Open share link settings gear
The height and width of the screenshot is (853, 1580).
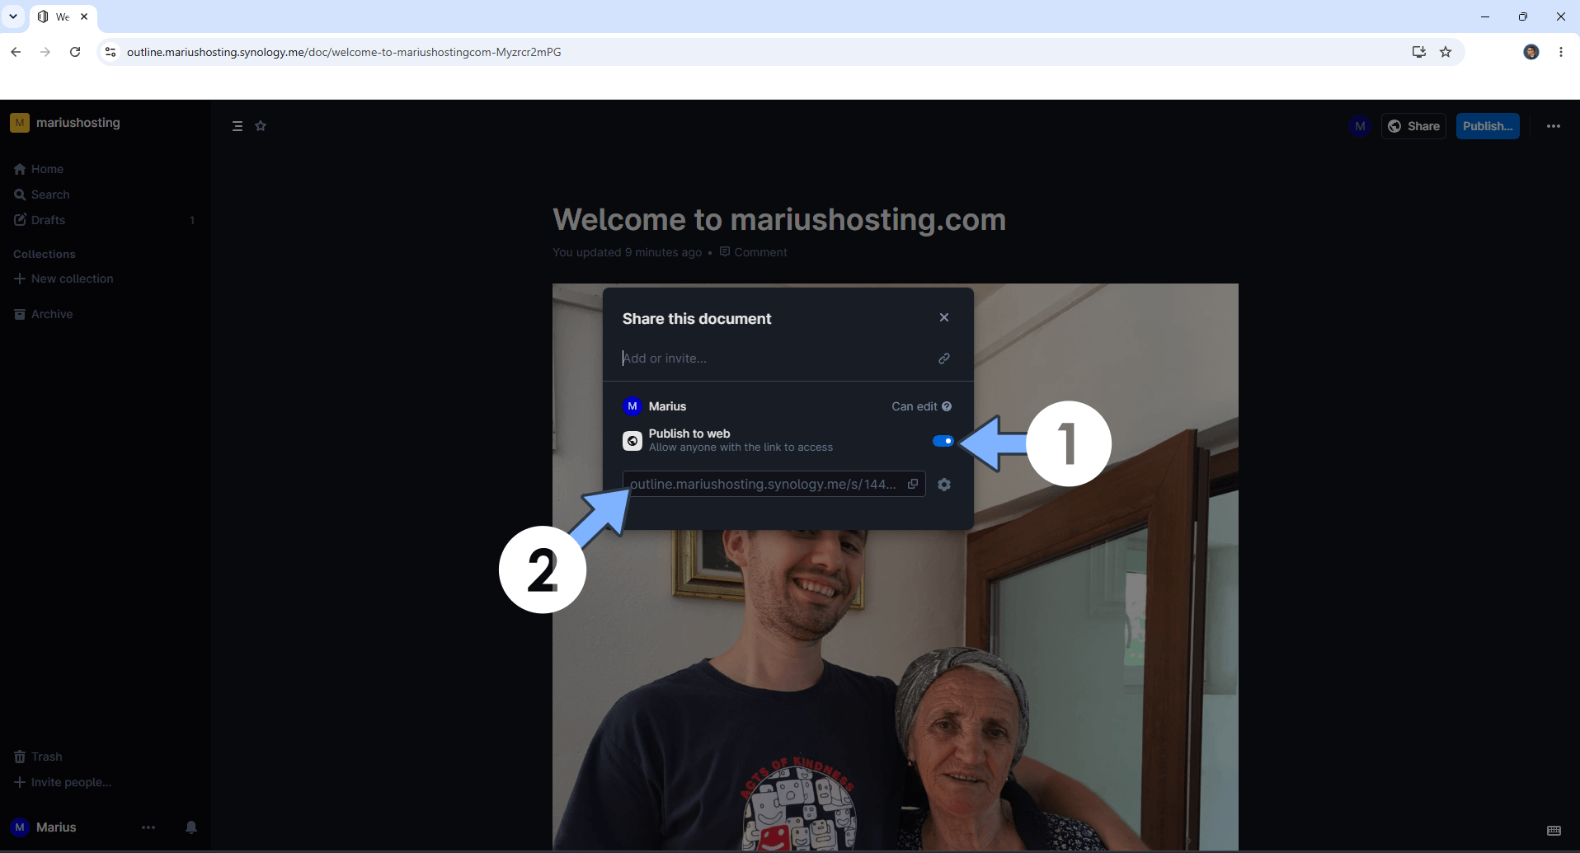pos(944,485)
